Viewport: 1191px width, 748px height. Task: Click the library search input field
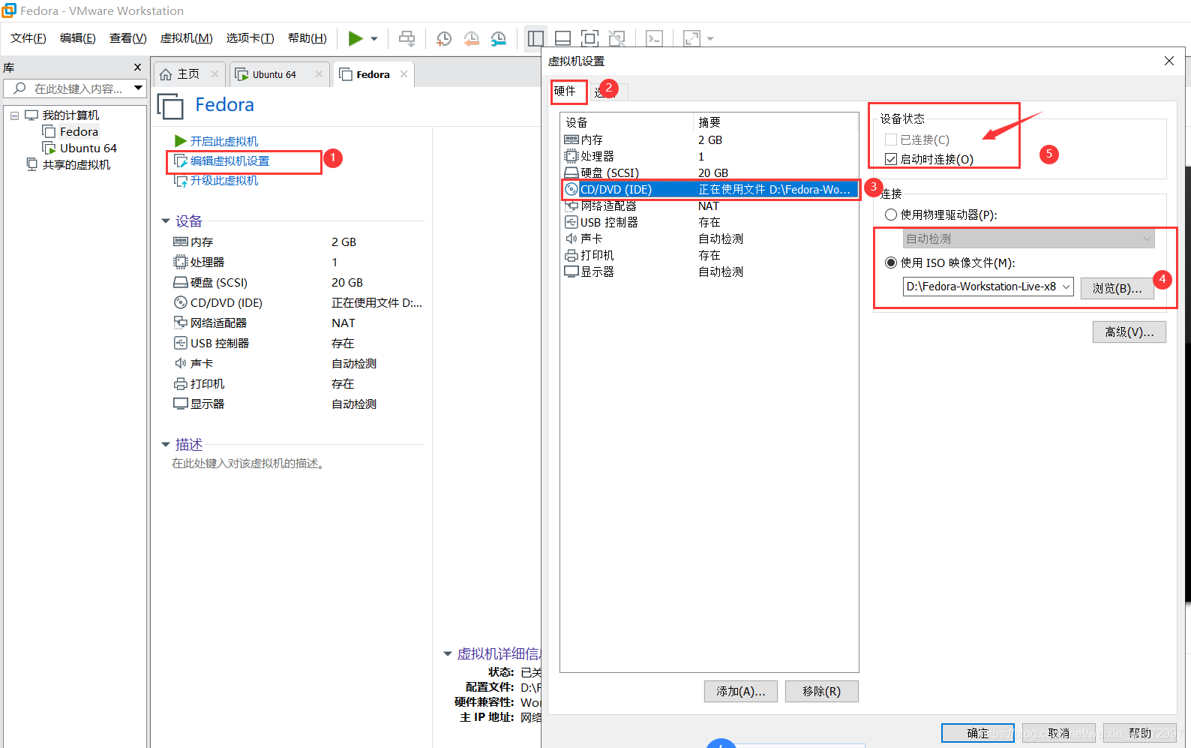(73, 89)
